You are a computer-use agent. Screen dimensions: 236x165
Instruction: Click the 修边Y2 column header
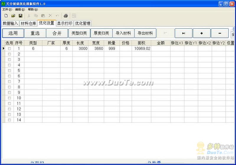point(219,43)
